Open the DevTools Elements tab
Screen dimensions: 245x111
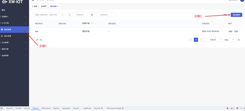click(x=9, y=108)
